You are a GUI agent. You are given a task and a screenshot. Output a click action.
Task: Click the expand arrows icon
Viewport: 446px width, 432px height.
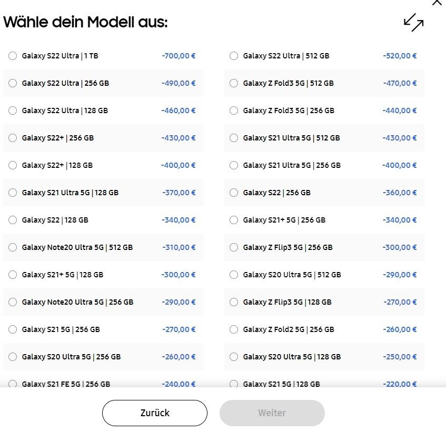413,23
